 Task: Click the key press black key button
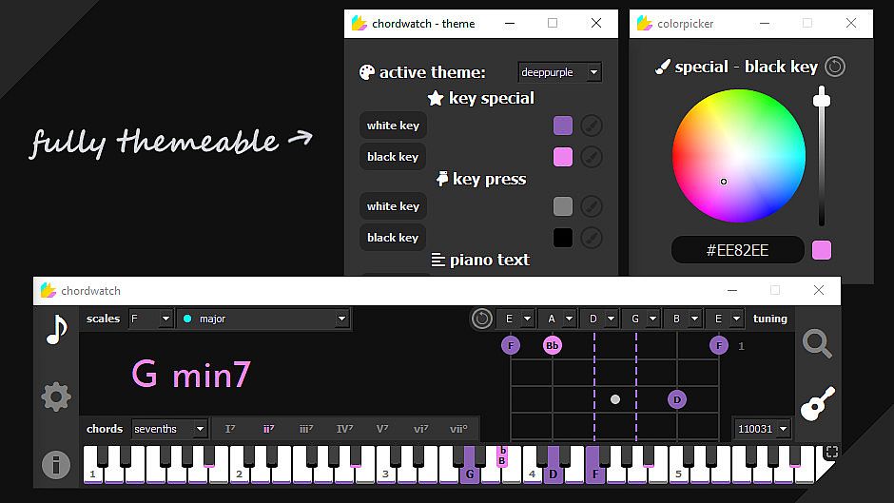(393, 238)
